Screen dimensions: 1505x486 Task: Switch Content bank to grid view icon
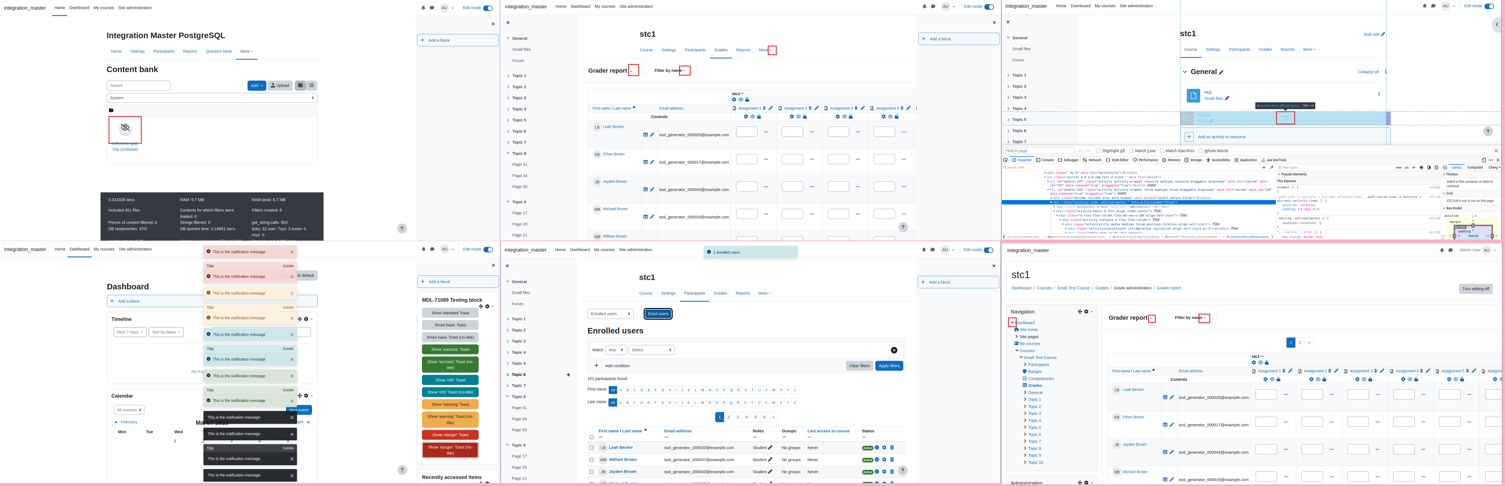pyautogui.click(x=300, y=85)
